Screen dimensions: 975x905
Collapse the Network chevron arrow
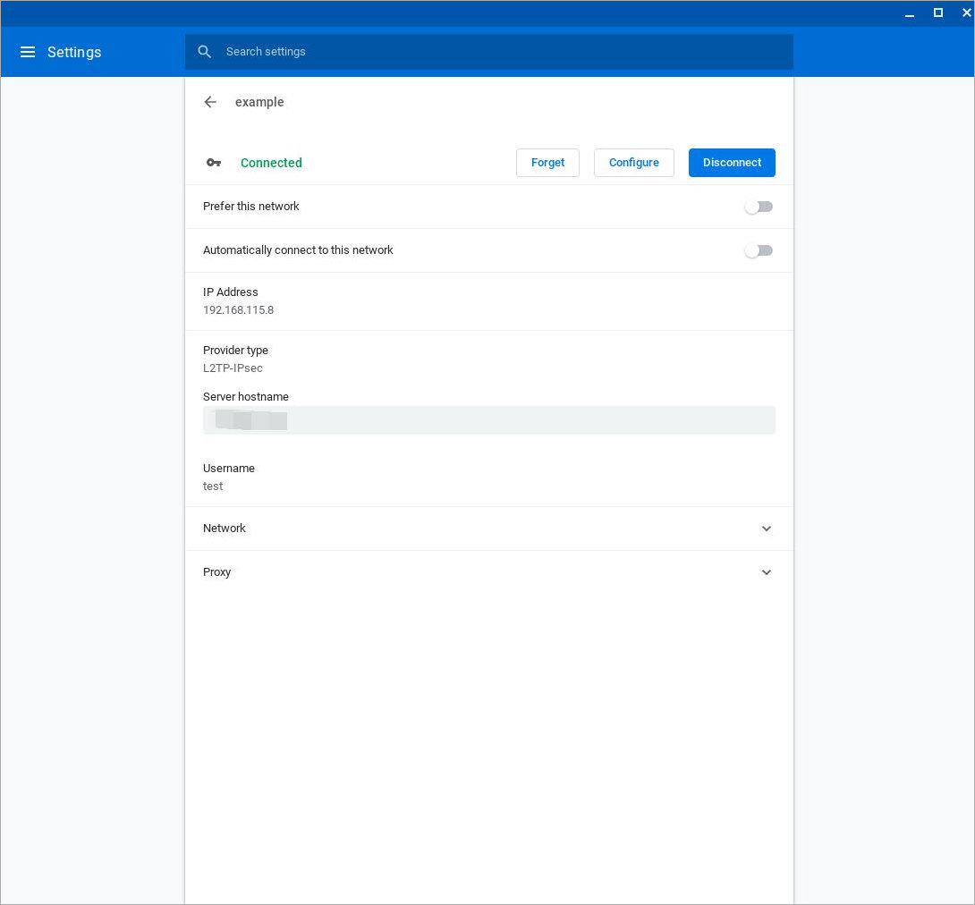point(767,529)
